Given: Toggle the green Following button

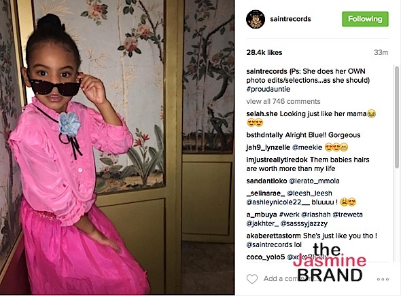Looking at the screenshot, I should (365, 19).
